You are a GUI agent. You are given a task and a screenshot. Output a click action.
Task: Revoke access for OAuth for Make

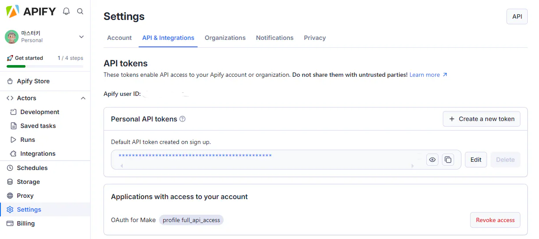pos(495,220)
